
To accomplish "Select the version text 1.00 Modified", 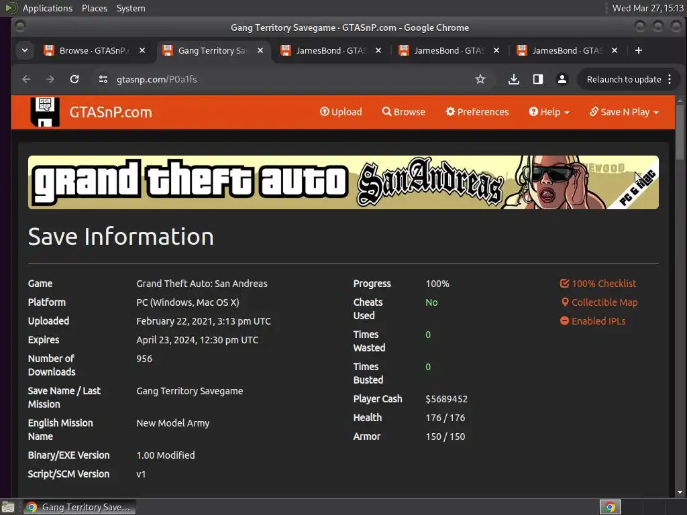I will click(166, 455).
